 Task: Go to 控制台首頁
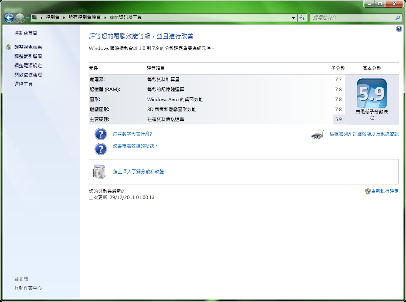(26, 33)
